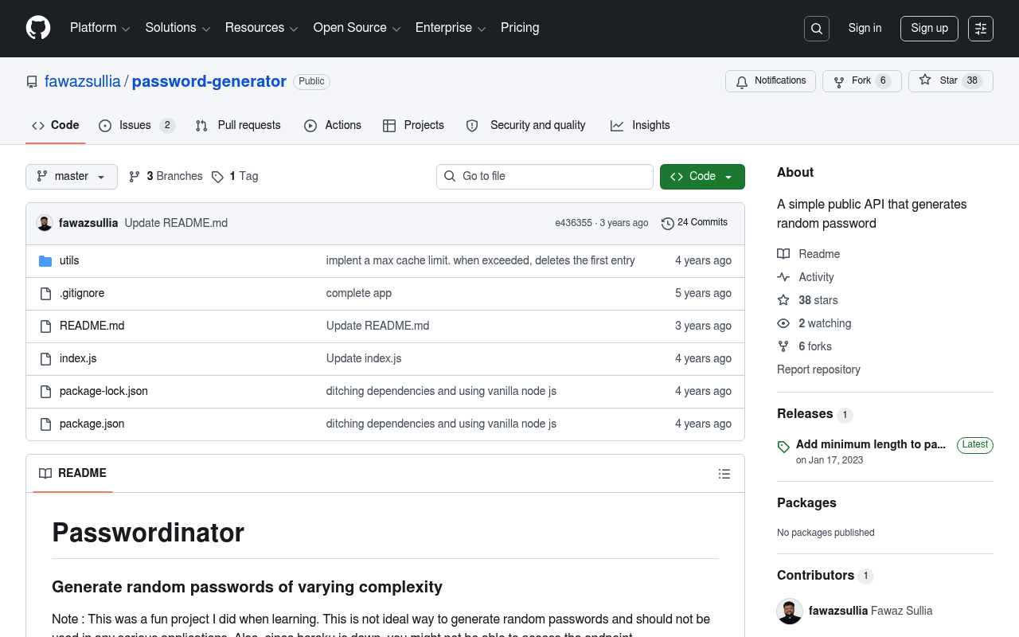The height and width of the screenshot is (637, 1019).
Task: Expand the Enterprise menu
Action: click(451, 28)
